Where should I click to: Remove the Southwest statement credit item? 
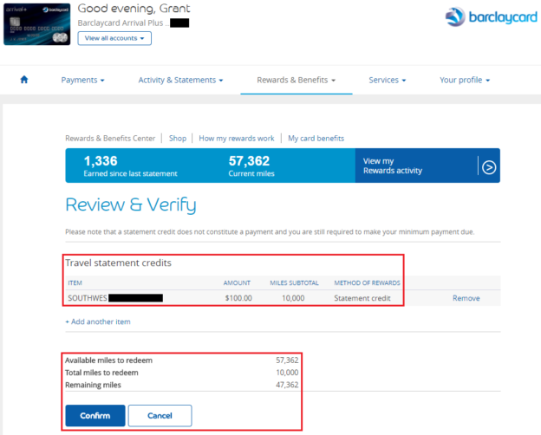[466, 298]
